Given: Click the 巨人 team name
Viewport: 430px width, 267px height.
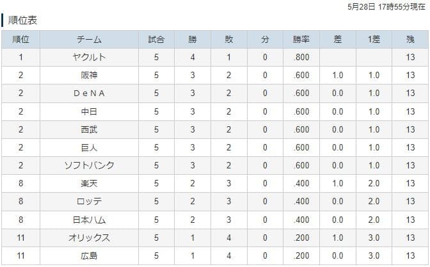Looking at the screenshot, I should (89, 148).
